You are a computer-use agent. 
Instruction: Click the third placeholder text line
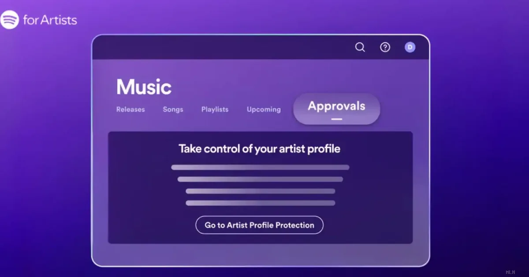coord(260,191)
